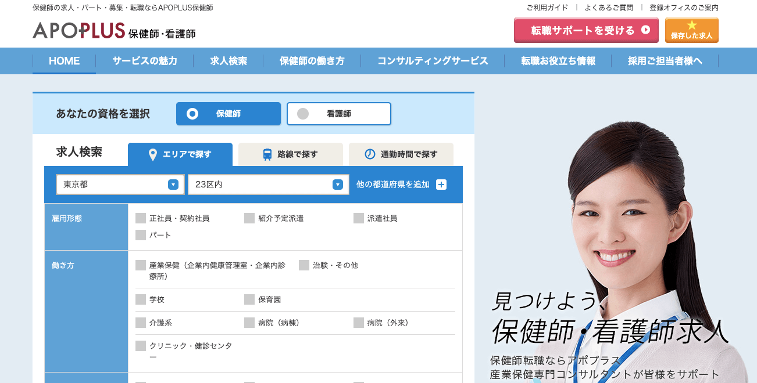Click the train icon on 路線で探す

267,154
